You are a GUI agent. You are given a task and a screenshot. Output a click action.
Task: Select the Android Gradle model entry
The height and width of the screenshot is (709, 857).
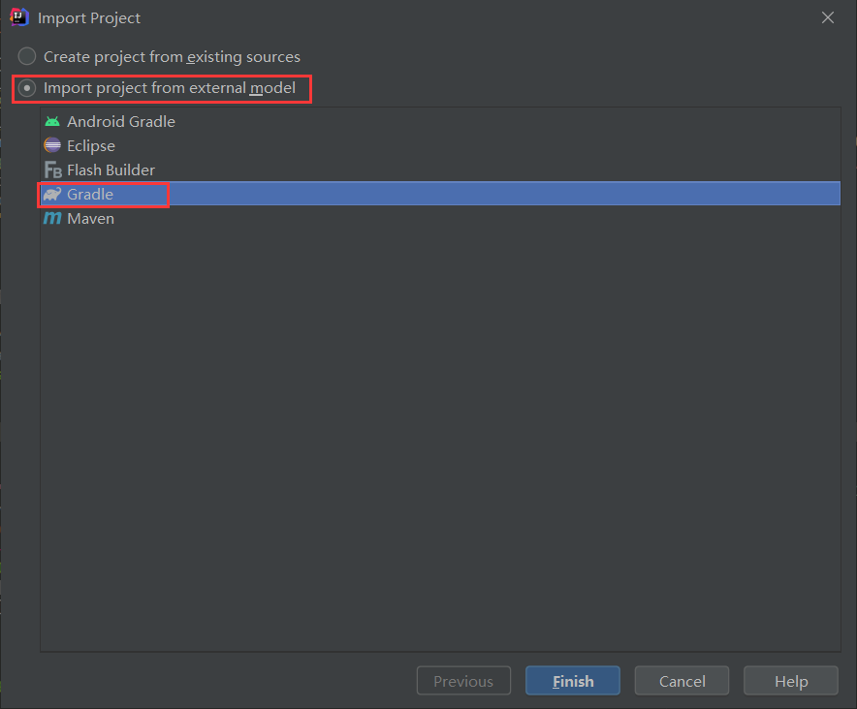(120, 122)
